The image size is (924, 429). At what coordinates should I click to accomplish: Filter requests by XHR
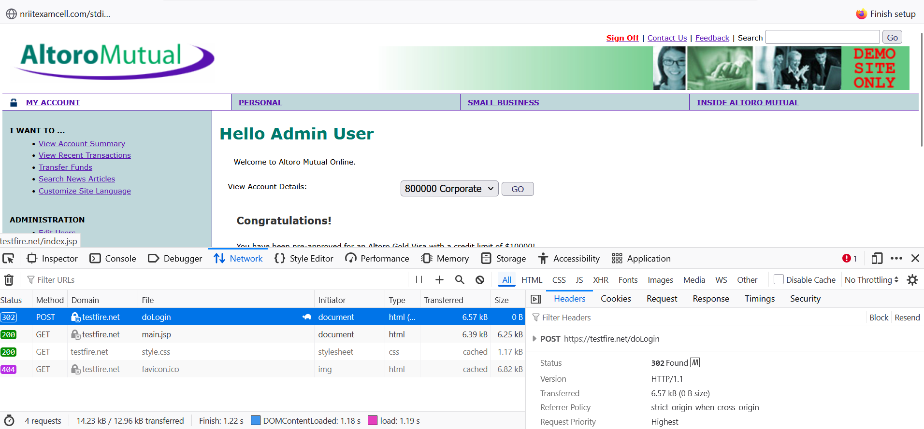tap(601, 280)
